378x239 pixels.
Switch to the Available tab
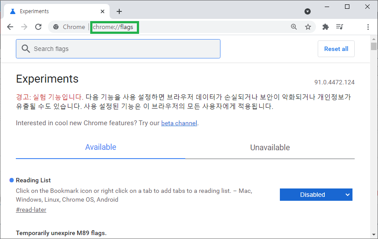100,147
